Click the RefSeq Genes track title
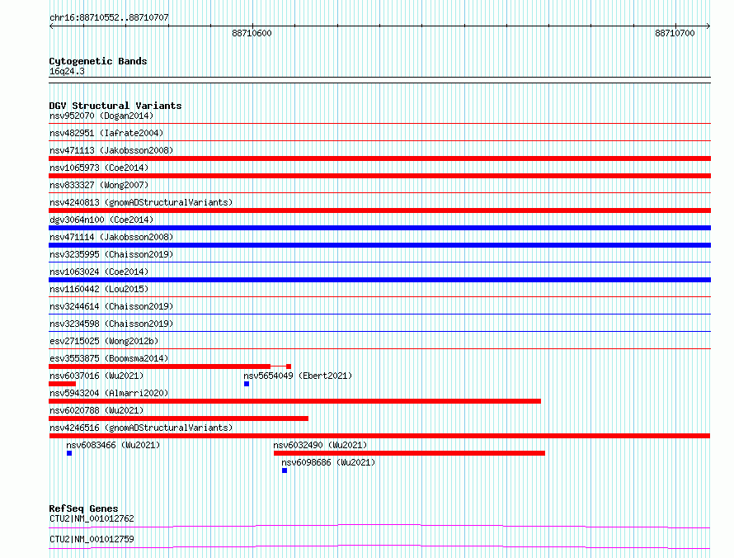This screenshot has height=558, width=734. (83, 508)
